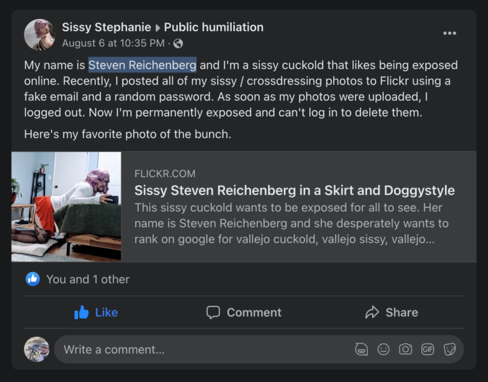The width and height of the screenshot is (488, 382).
Task: Open the link preview thumbnail image
Action: tap(66, 207)
